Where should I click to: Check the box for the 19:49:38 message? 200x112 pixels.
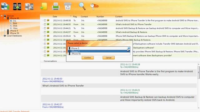45,21
